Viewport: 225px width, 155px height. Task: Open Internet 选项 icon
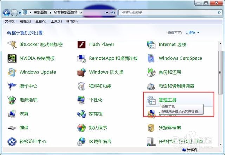pos(151,45)
